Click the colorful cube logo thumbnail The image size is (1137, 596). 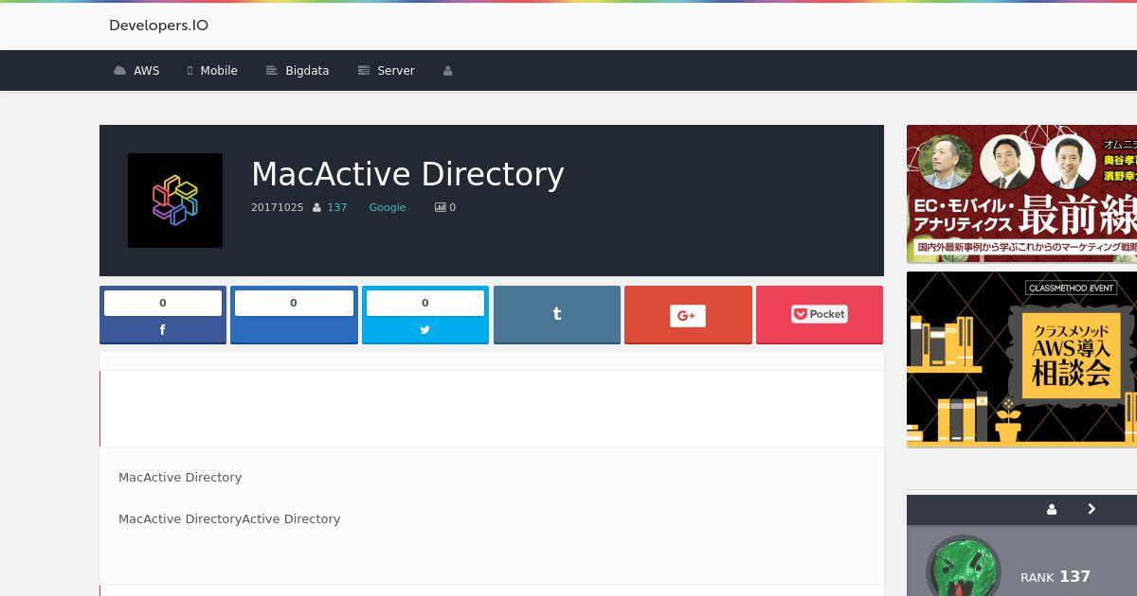[x=175, y=201]
